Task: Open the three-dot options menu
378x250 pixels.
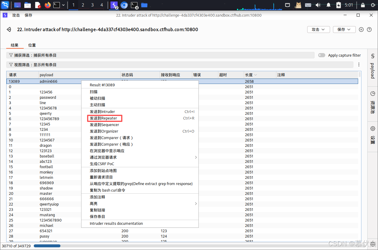Action: pos(359,65)
